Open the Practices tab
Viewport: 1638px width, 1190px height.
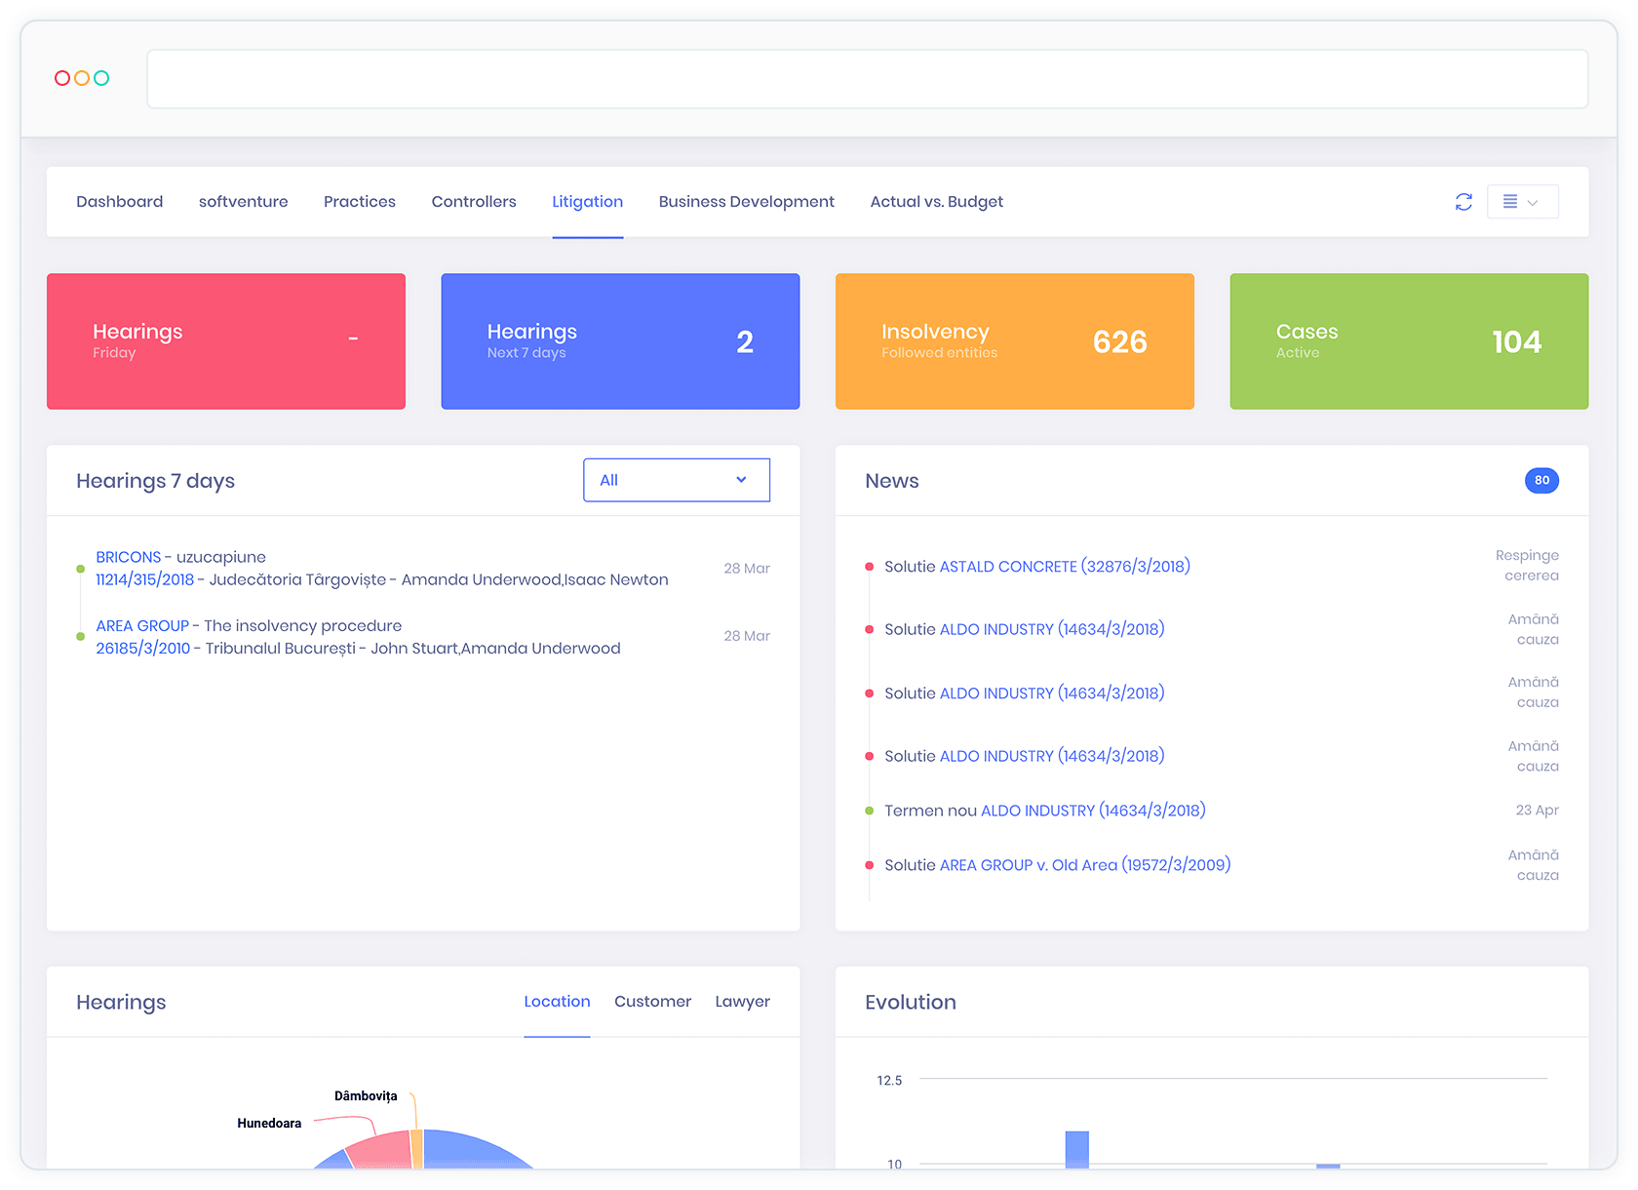click(x=360, y=202)
